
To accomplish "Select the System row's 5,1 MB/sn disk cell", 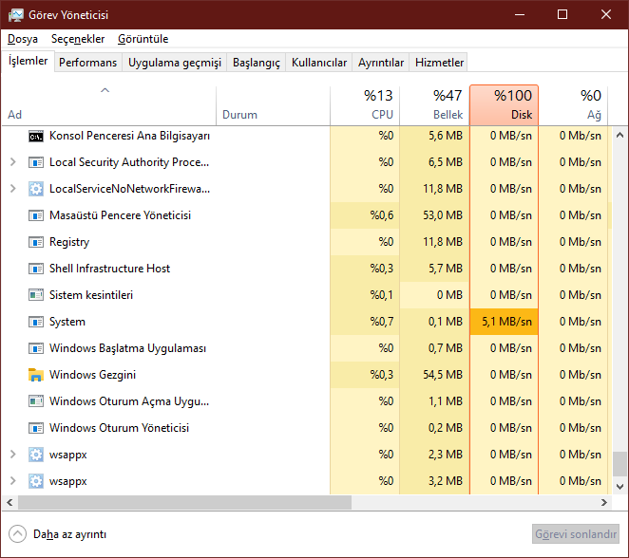I will [x=504, y=322].
